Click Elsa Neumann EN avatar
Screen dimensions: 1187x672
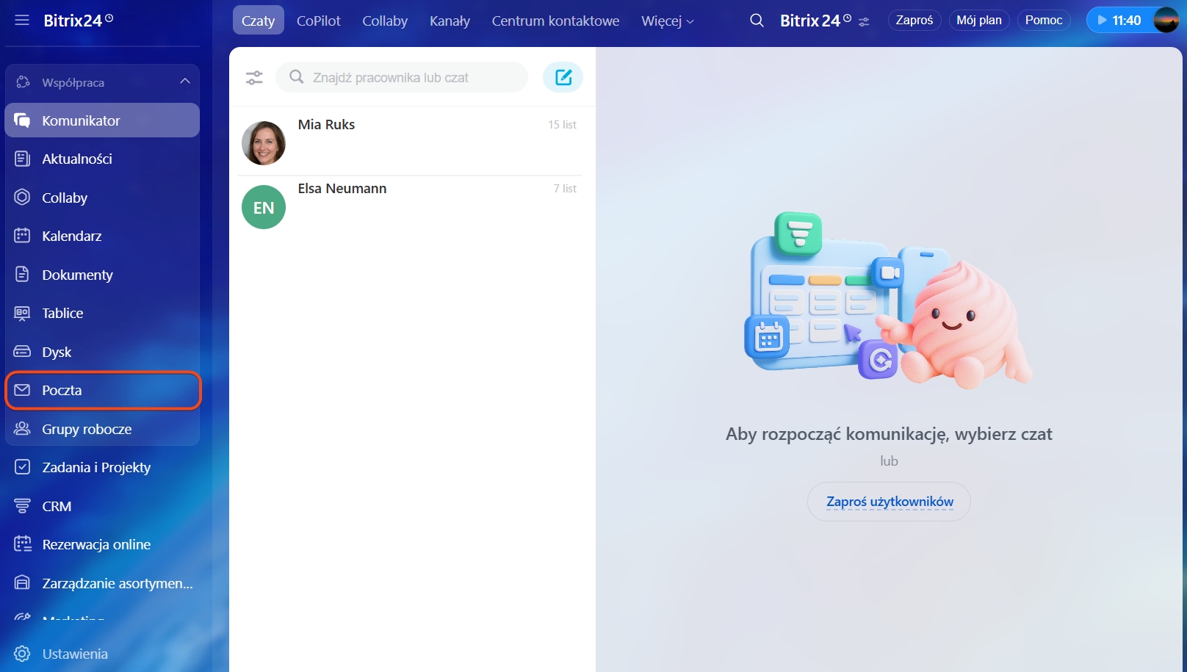pos(264,207)
